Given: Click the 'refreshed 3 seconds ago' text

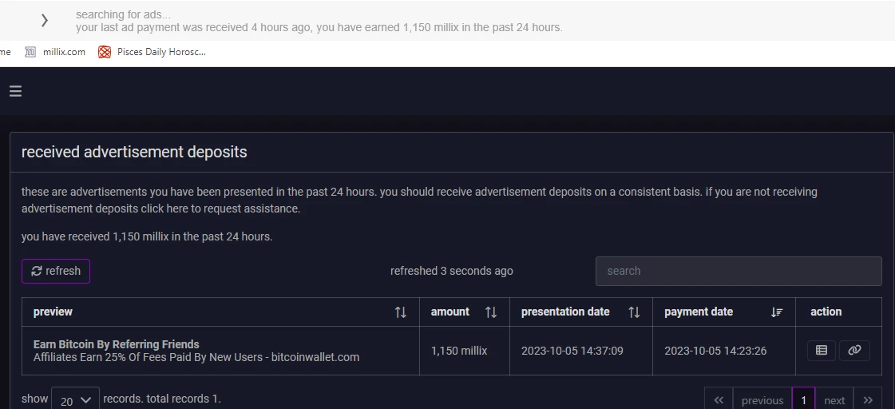Looking at the screenshot, I should tap(452, 271).
